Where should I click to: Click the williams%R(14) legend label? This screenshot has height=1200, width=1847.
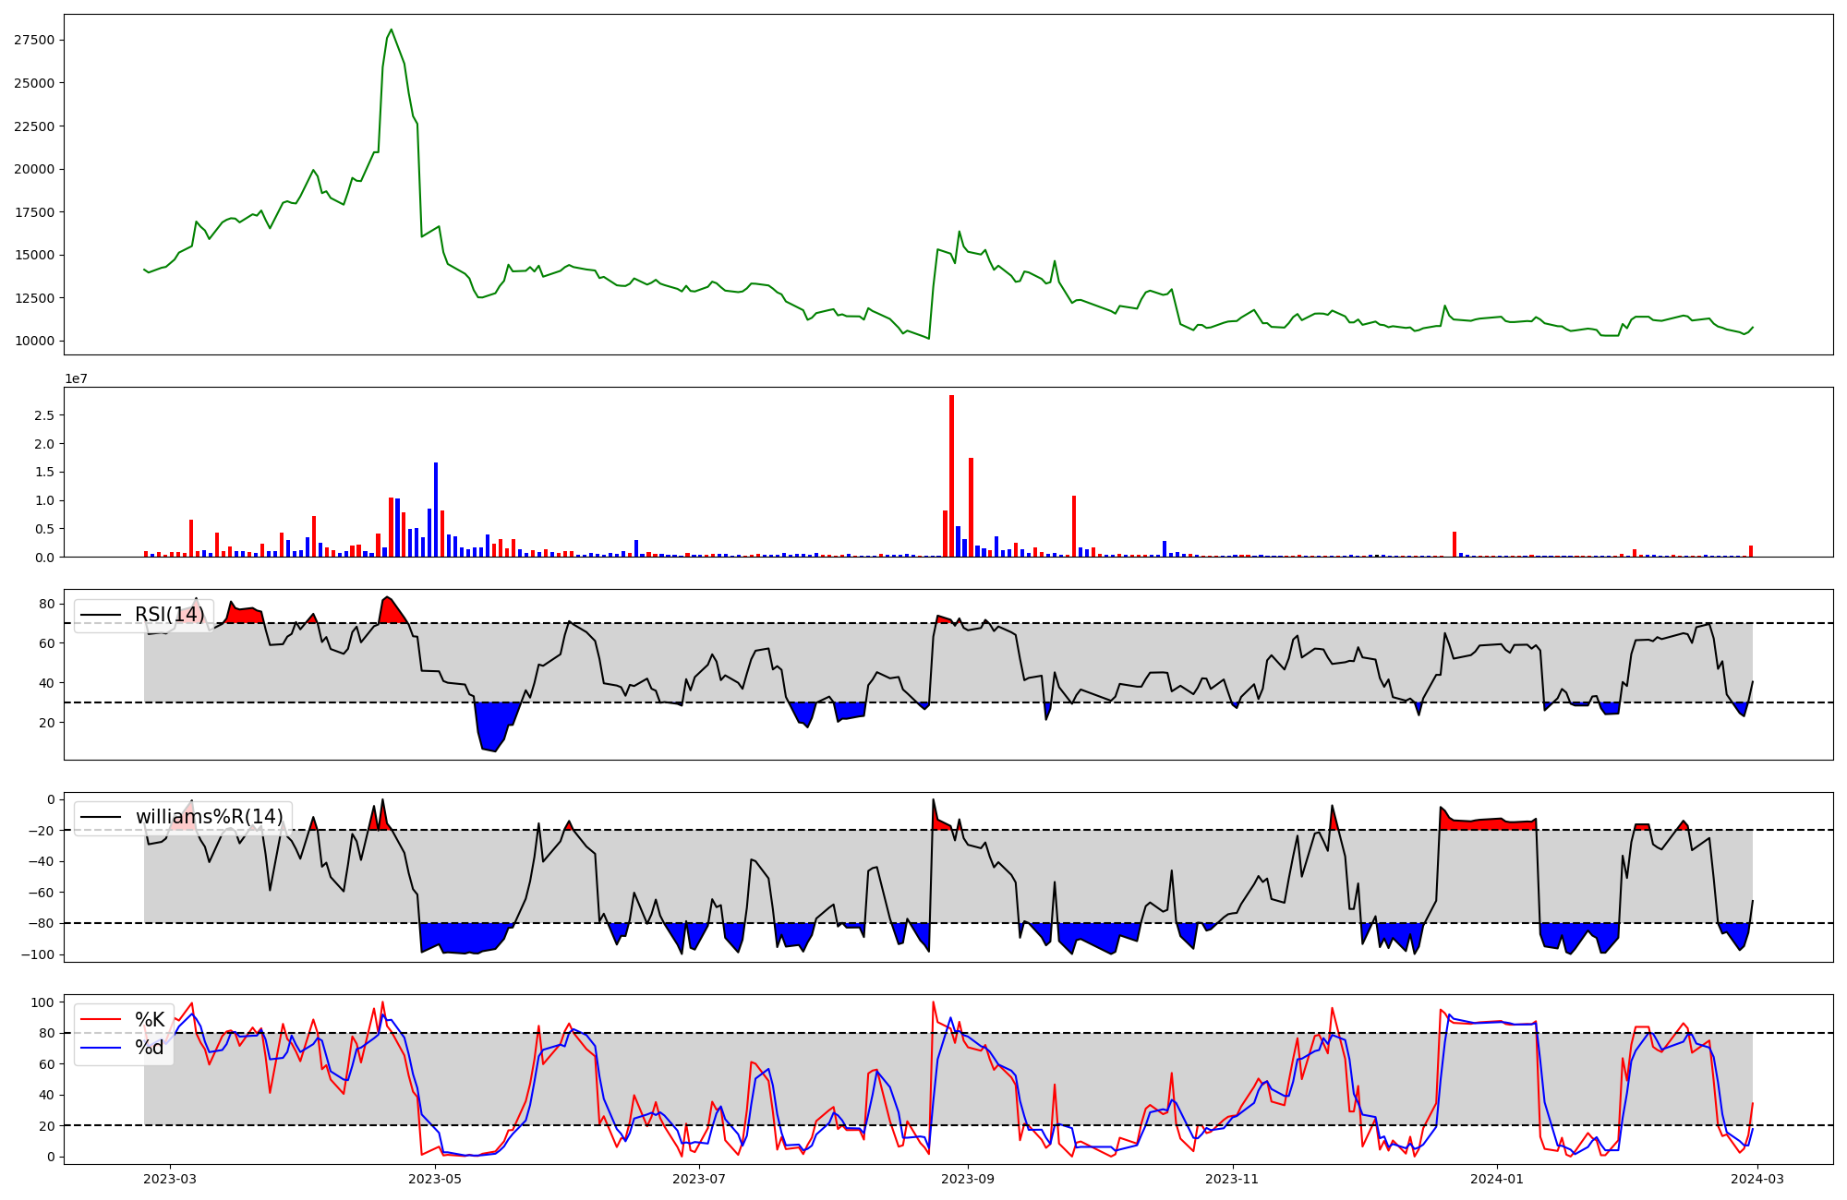pos(209,817)
